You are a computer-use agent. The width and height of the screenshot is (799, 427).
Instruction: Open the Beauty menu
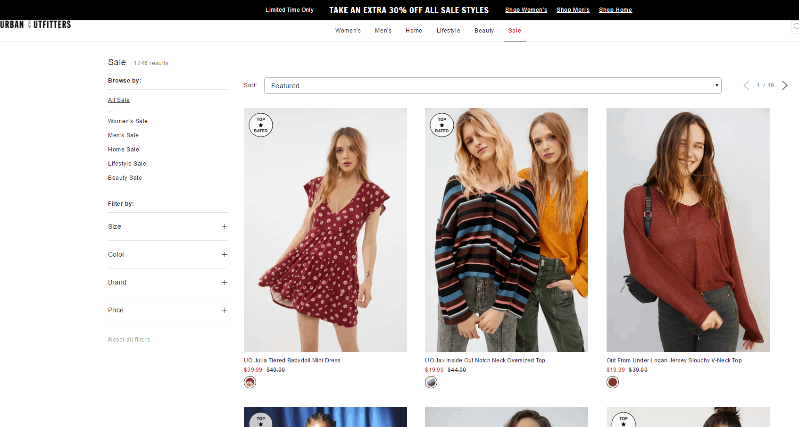484,31
